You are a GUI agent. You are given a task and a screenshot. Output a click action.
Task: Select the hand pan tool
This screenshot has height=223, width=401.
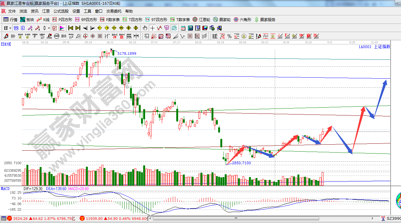[145, 28]
